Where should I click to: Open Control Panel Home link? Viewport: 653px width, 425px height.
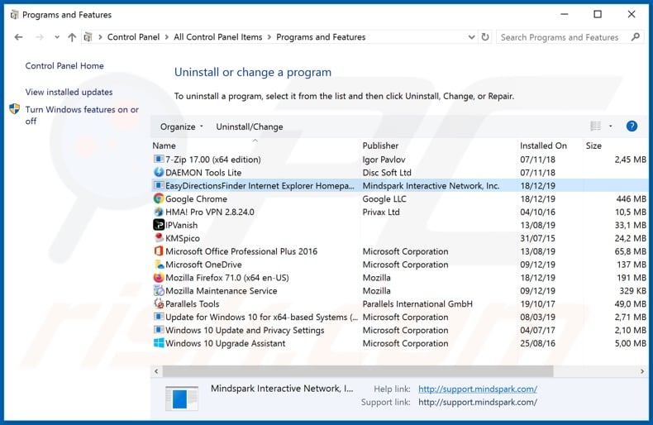coord(64,66)
